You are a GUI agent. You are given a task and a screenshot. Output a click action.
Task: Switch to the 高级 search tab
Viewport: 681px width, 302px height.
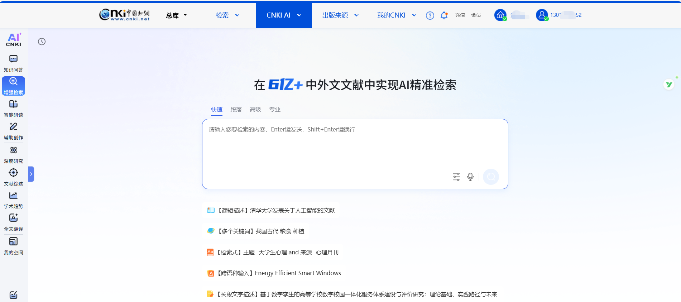coord(255,110)
